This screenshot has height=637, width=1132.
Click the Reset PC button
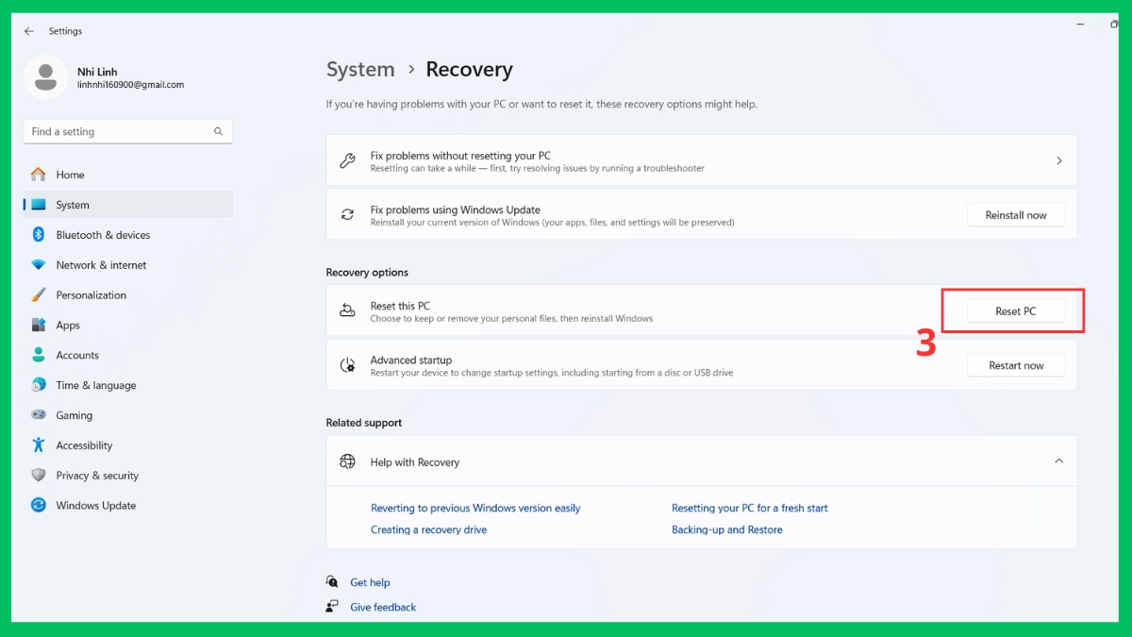(x=1016, y=311)
